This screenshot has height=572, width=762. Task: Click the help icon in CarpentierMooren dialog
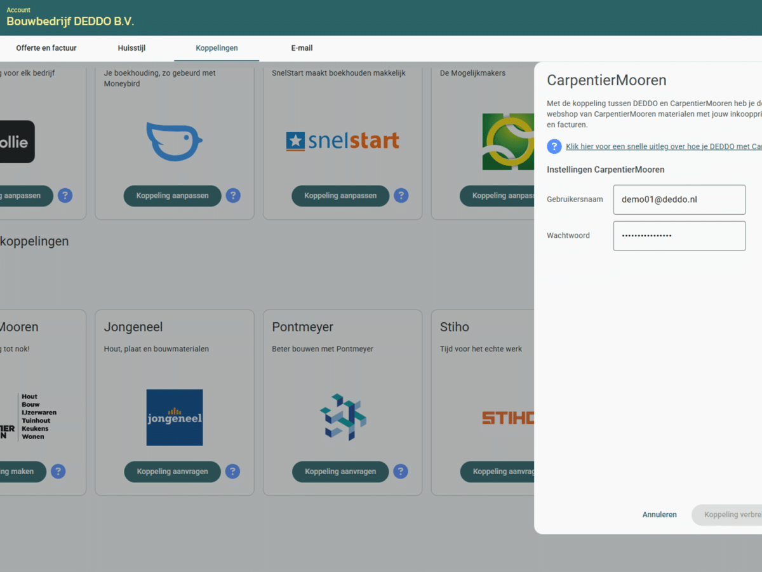(x=554, y=147)
